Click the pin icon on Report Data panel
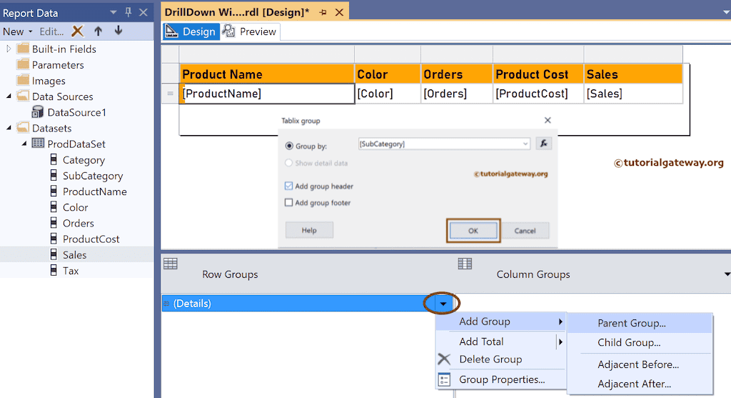Image resolution: width=731 pixels, height=398 pixels. 128,13
